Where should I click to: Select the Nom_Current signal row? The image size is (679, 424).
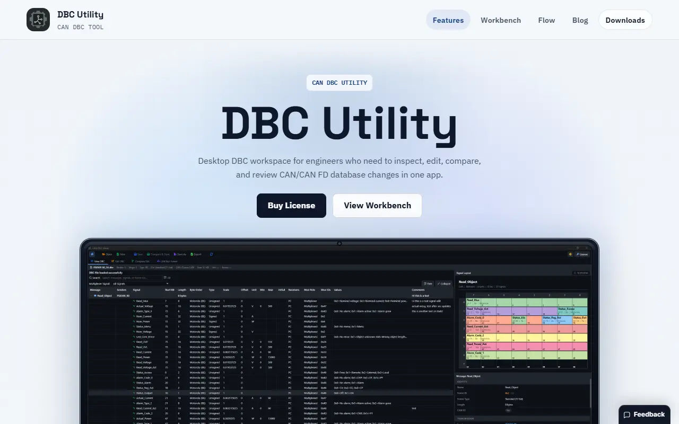click(271, 316)
